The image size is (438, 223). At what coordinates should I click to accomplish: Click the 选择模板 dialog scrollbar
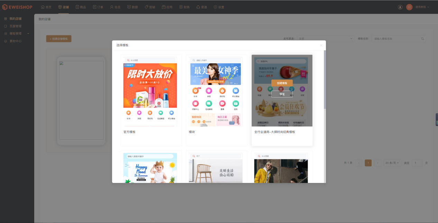tap(325, 80)
